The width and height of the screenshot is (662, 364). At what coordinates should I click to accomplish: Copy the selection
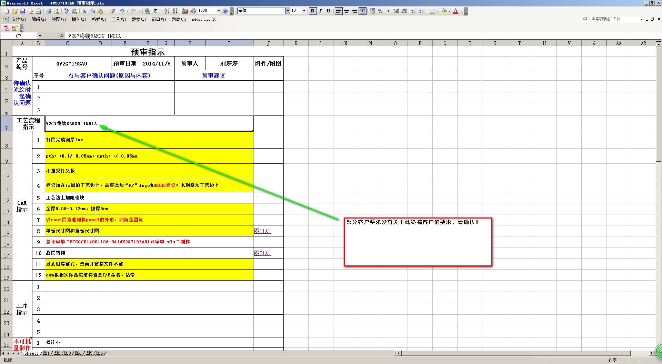point(92,11)
